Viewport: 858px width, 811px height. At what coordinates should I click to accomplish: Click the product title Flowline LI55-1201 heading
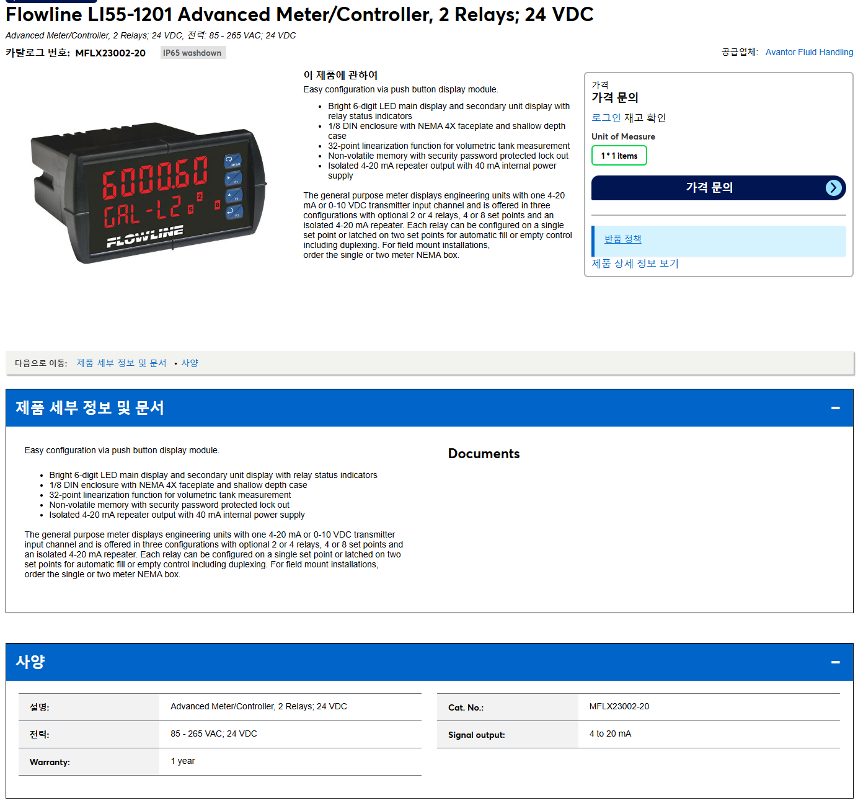299,14
